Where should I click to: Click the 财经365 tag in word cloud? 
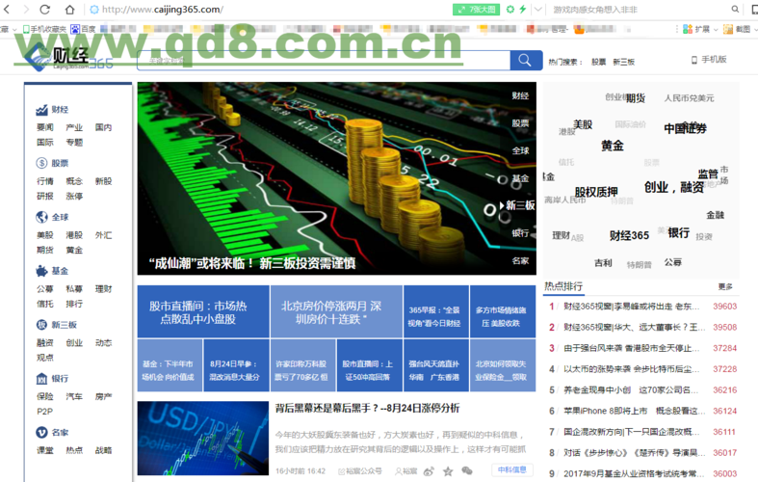tap(629, 235)
